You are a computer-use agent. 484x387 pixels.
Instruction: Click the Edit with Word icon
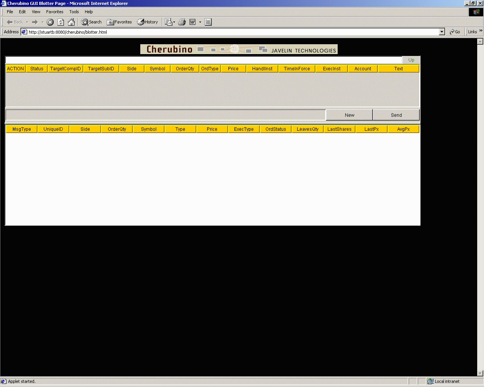[192, 22]
